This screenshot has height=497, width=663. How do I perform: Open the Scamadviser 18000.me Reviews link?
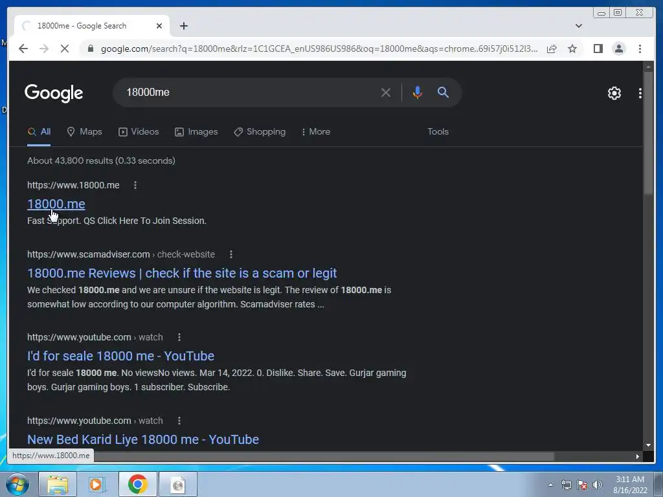182,273
